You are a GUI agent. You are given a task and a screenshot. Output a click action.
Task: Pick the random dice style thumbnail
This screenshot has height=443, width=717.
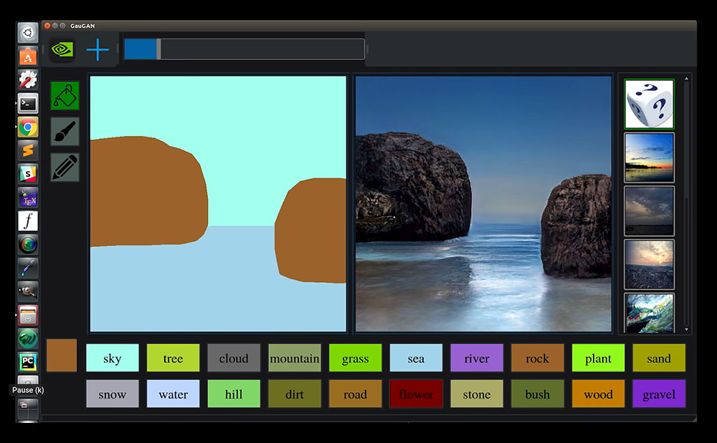coord(649,104)
